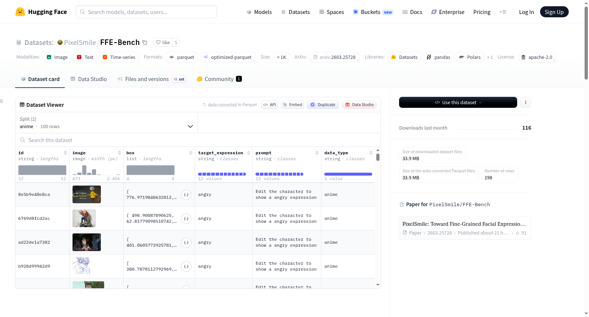
Task: Open the Docs page
Action: 412,12
